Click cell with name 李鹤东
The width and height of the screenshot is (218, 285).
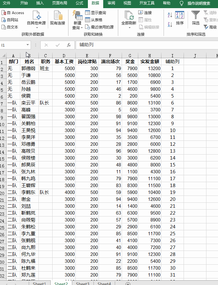coord(29,192)
